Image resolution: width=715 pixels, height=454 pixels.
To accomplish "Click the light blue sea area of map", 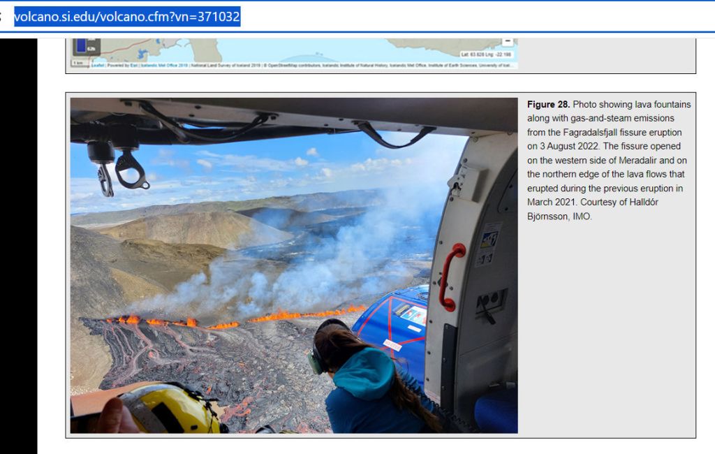I will pyautogui.click(x=314, y=49).
